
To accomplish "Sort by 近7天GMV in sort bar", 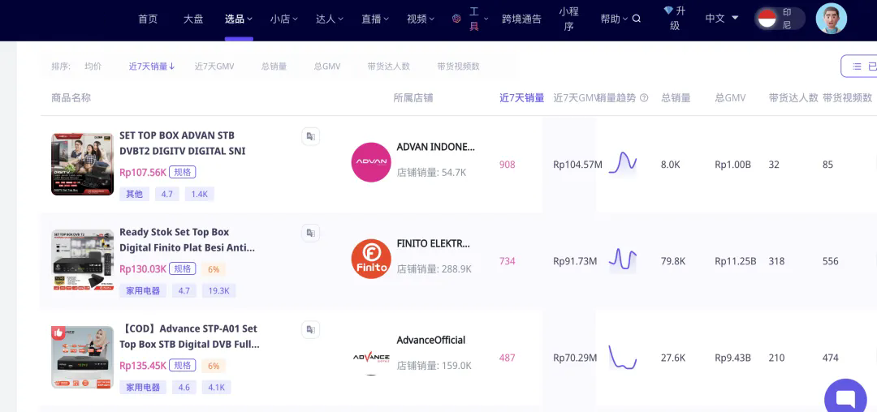I will pos(214,66).
